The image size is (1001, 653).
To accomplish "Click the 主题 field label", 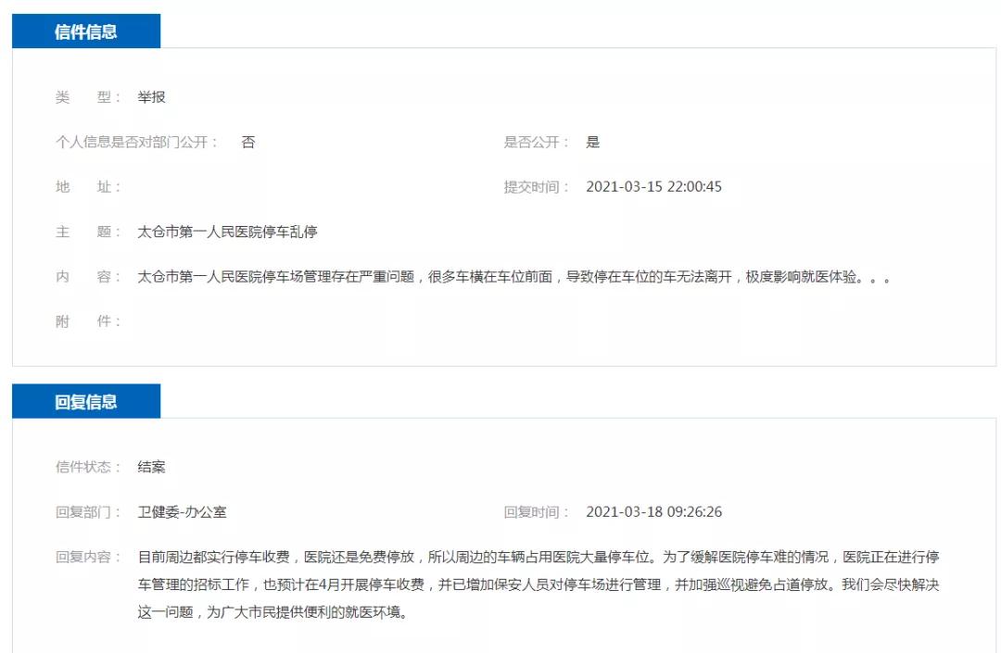I will tap(87, 232).
